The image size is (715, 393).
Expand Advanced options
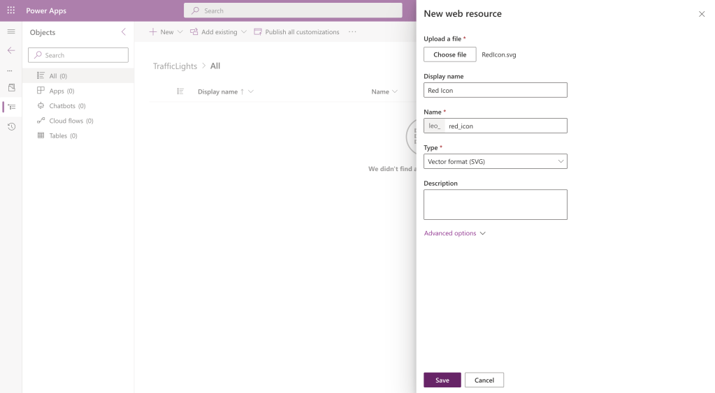[454, 233]
